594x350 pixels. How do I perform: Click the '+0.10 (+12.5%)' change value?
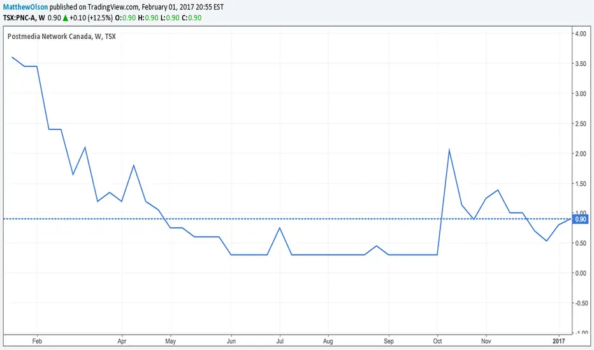click(91, 18)
